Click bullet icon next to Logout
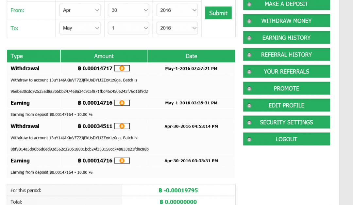 click(x=249, y=140)
